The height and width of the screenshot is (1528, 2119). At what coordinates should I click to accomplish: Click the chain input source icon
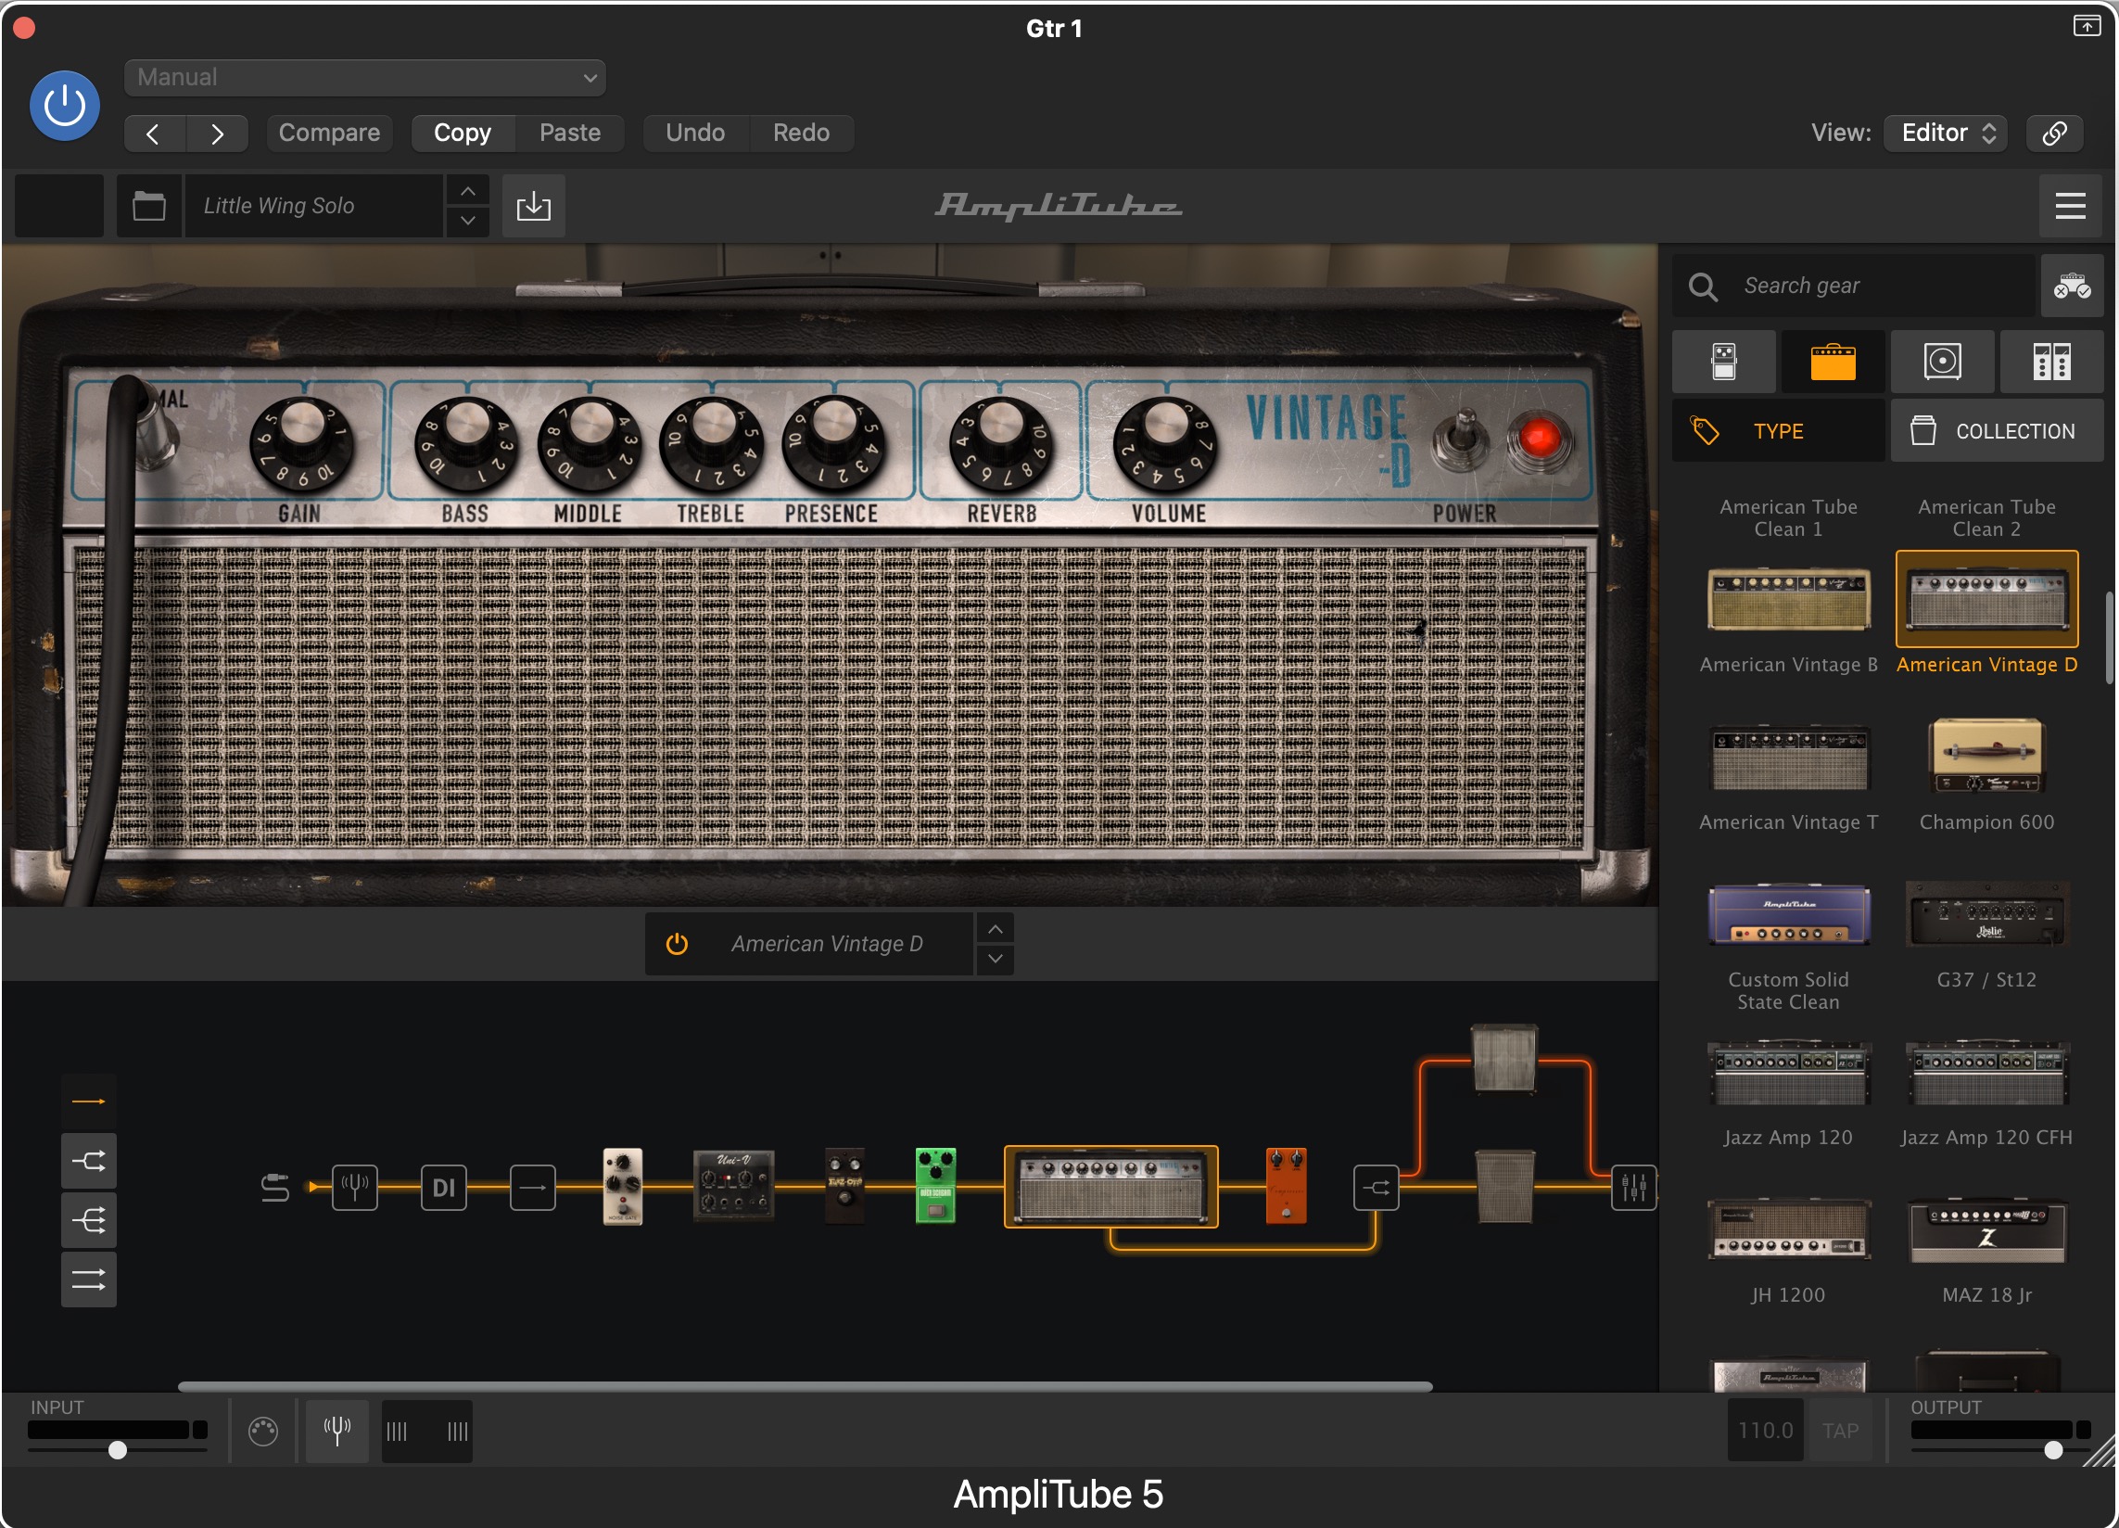coord(274,1188)
